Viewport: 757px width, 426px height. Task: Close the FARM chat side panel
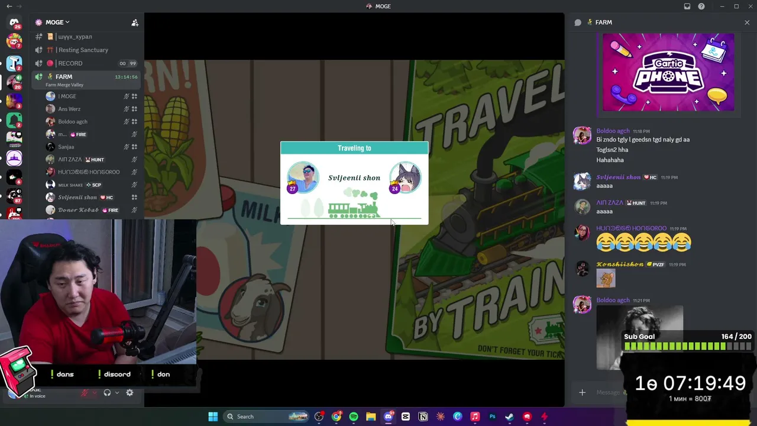[747, 22]
